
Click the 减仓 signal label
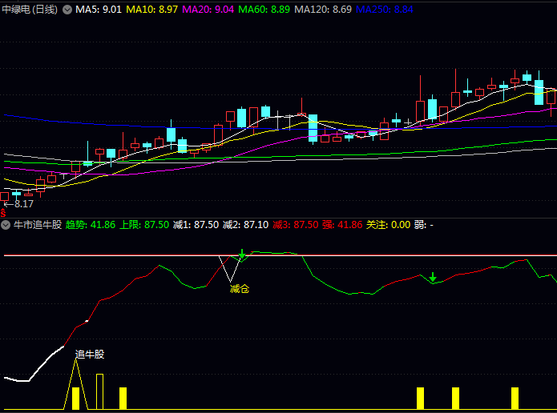tap(239, 288)
